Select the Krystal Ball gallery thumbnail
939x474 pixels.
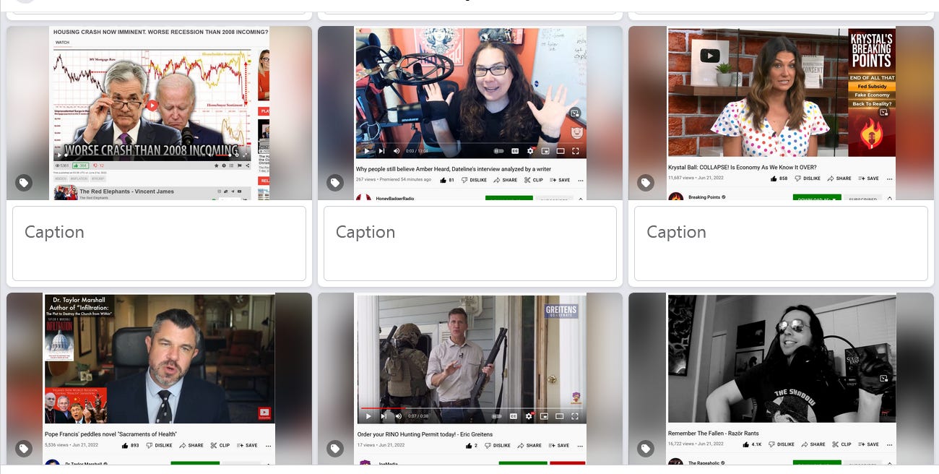[781, 113]
